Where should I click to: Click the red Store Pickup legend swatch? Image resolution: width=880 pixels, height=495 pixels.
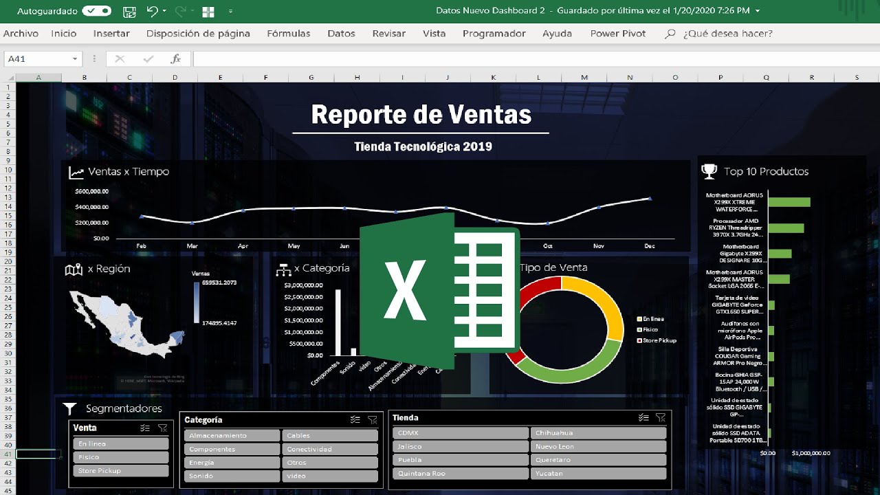click(639, 340)
